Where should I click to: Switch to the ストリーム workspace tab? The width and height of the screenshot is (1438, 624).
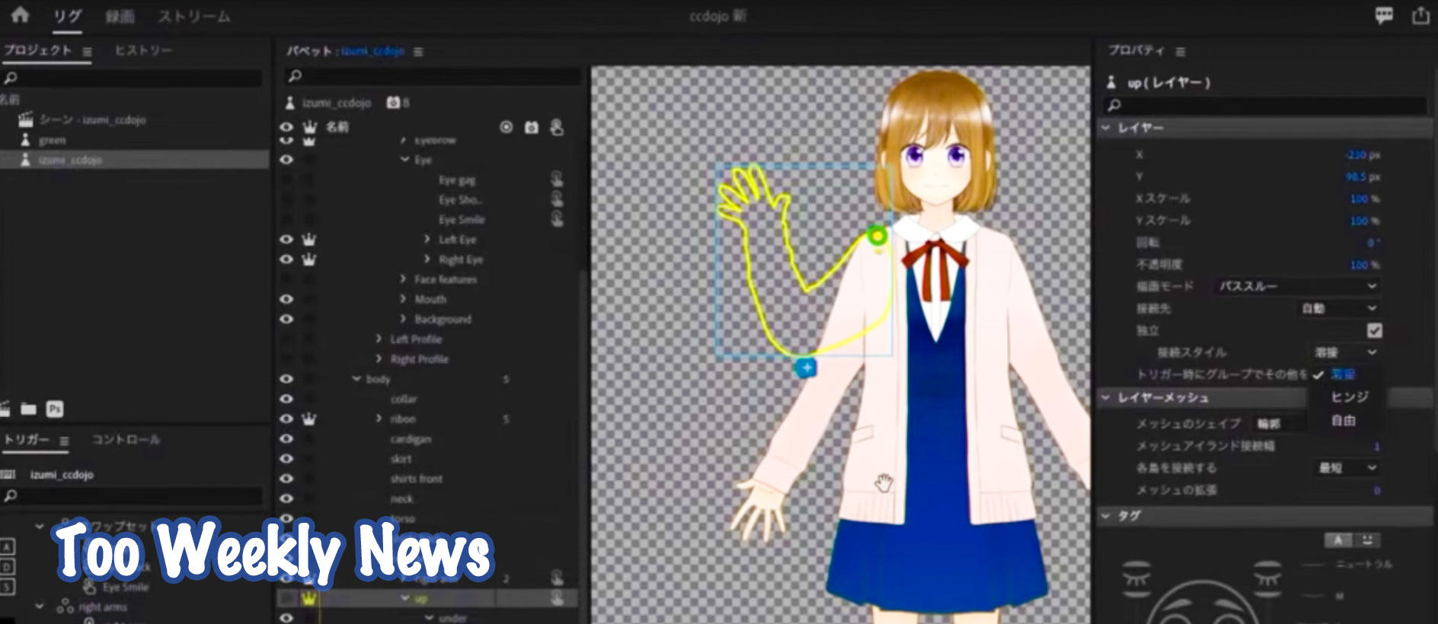194,17
